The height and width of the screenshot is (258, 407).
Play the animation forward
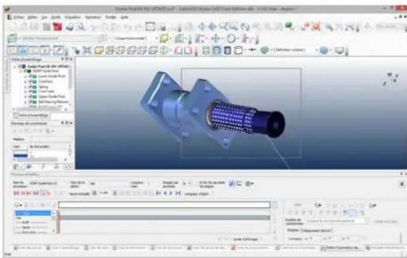(171, 193)
